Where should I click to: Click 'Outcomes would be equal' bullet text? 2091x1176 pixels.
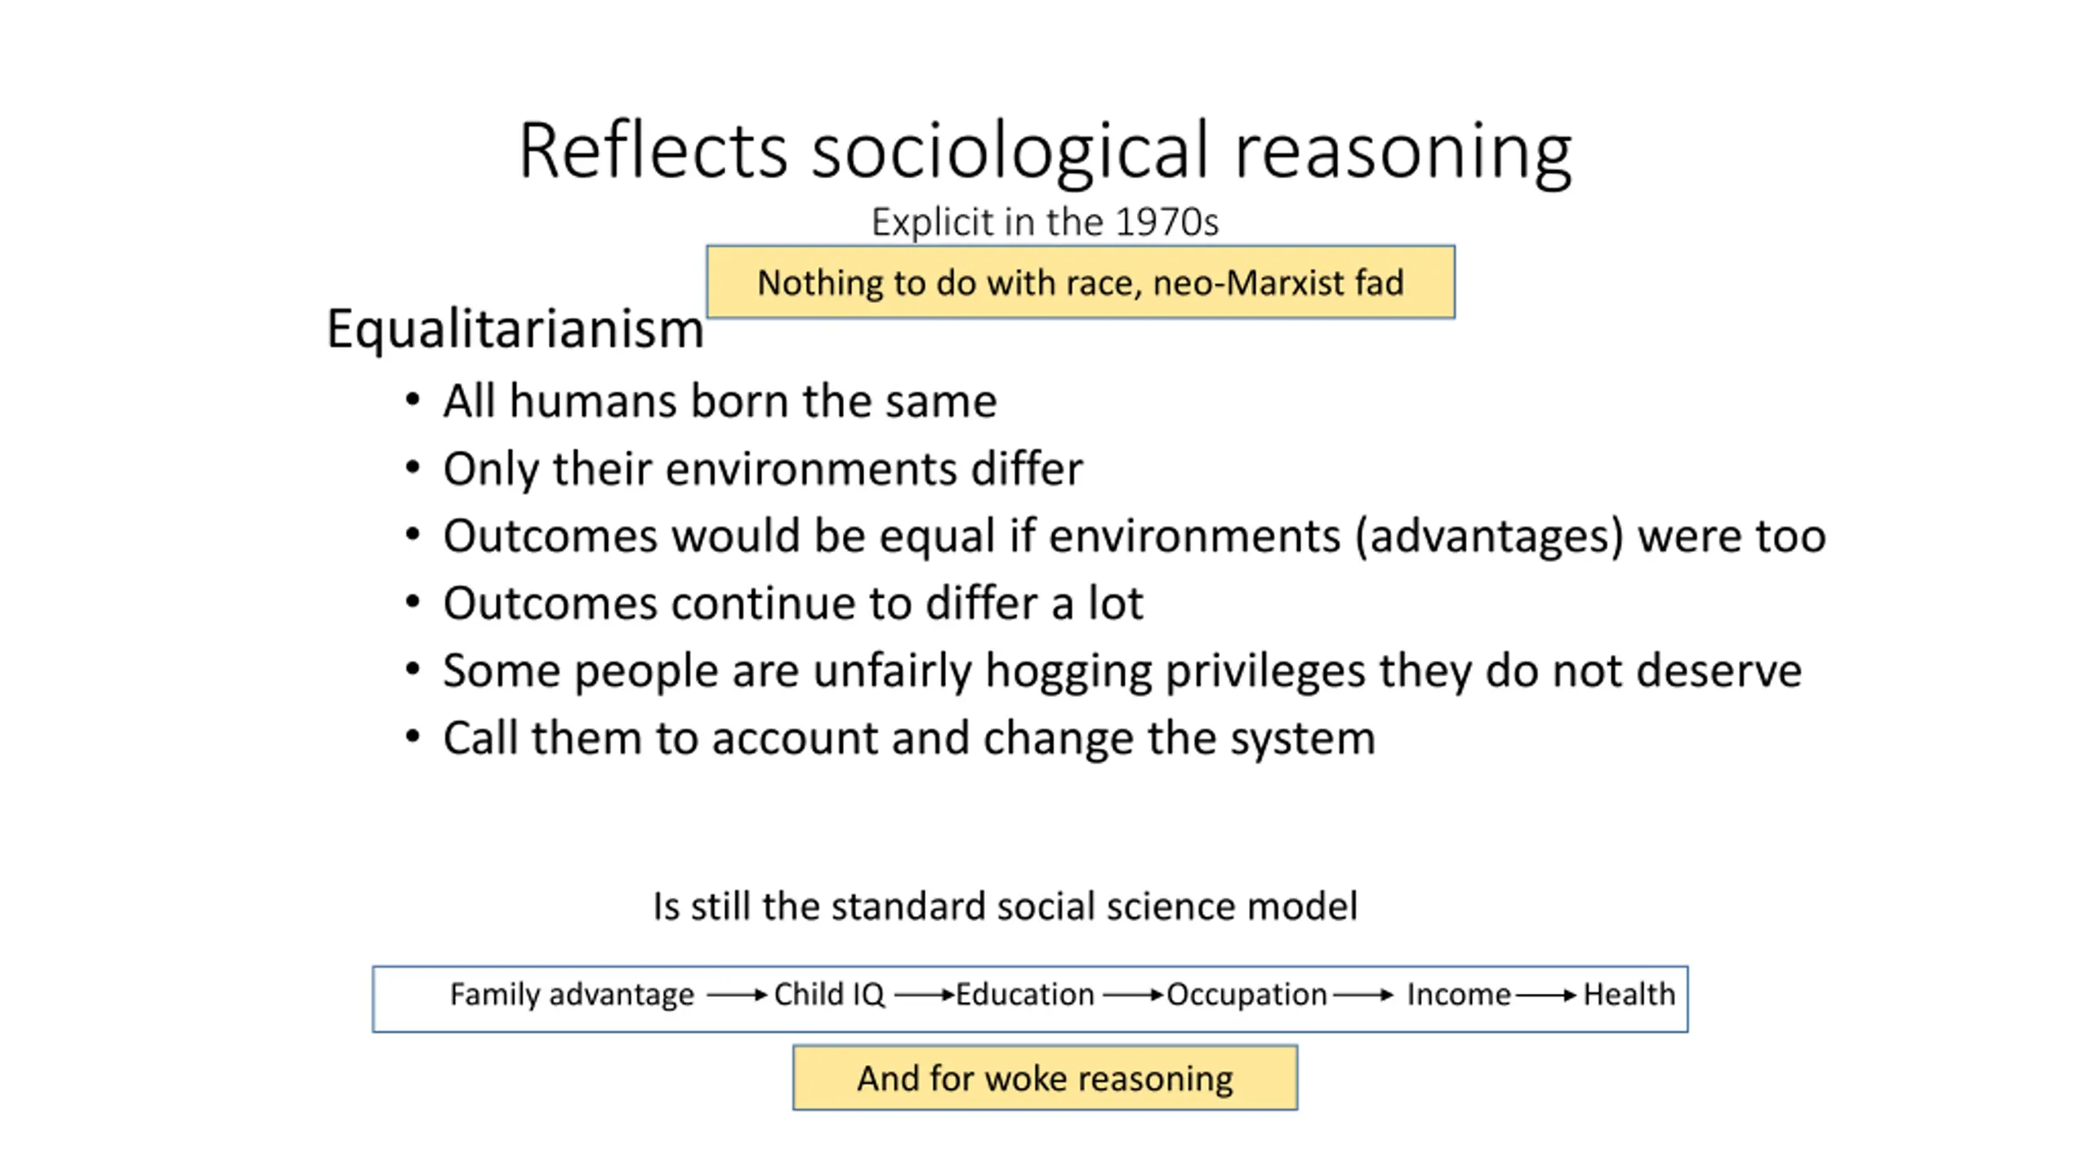[x=1135, y=537]
